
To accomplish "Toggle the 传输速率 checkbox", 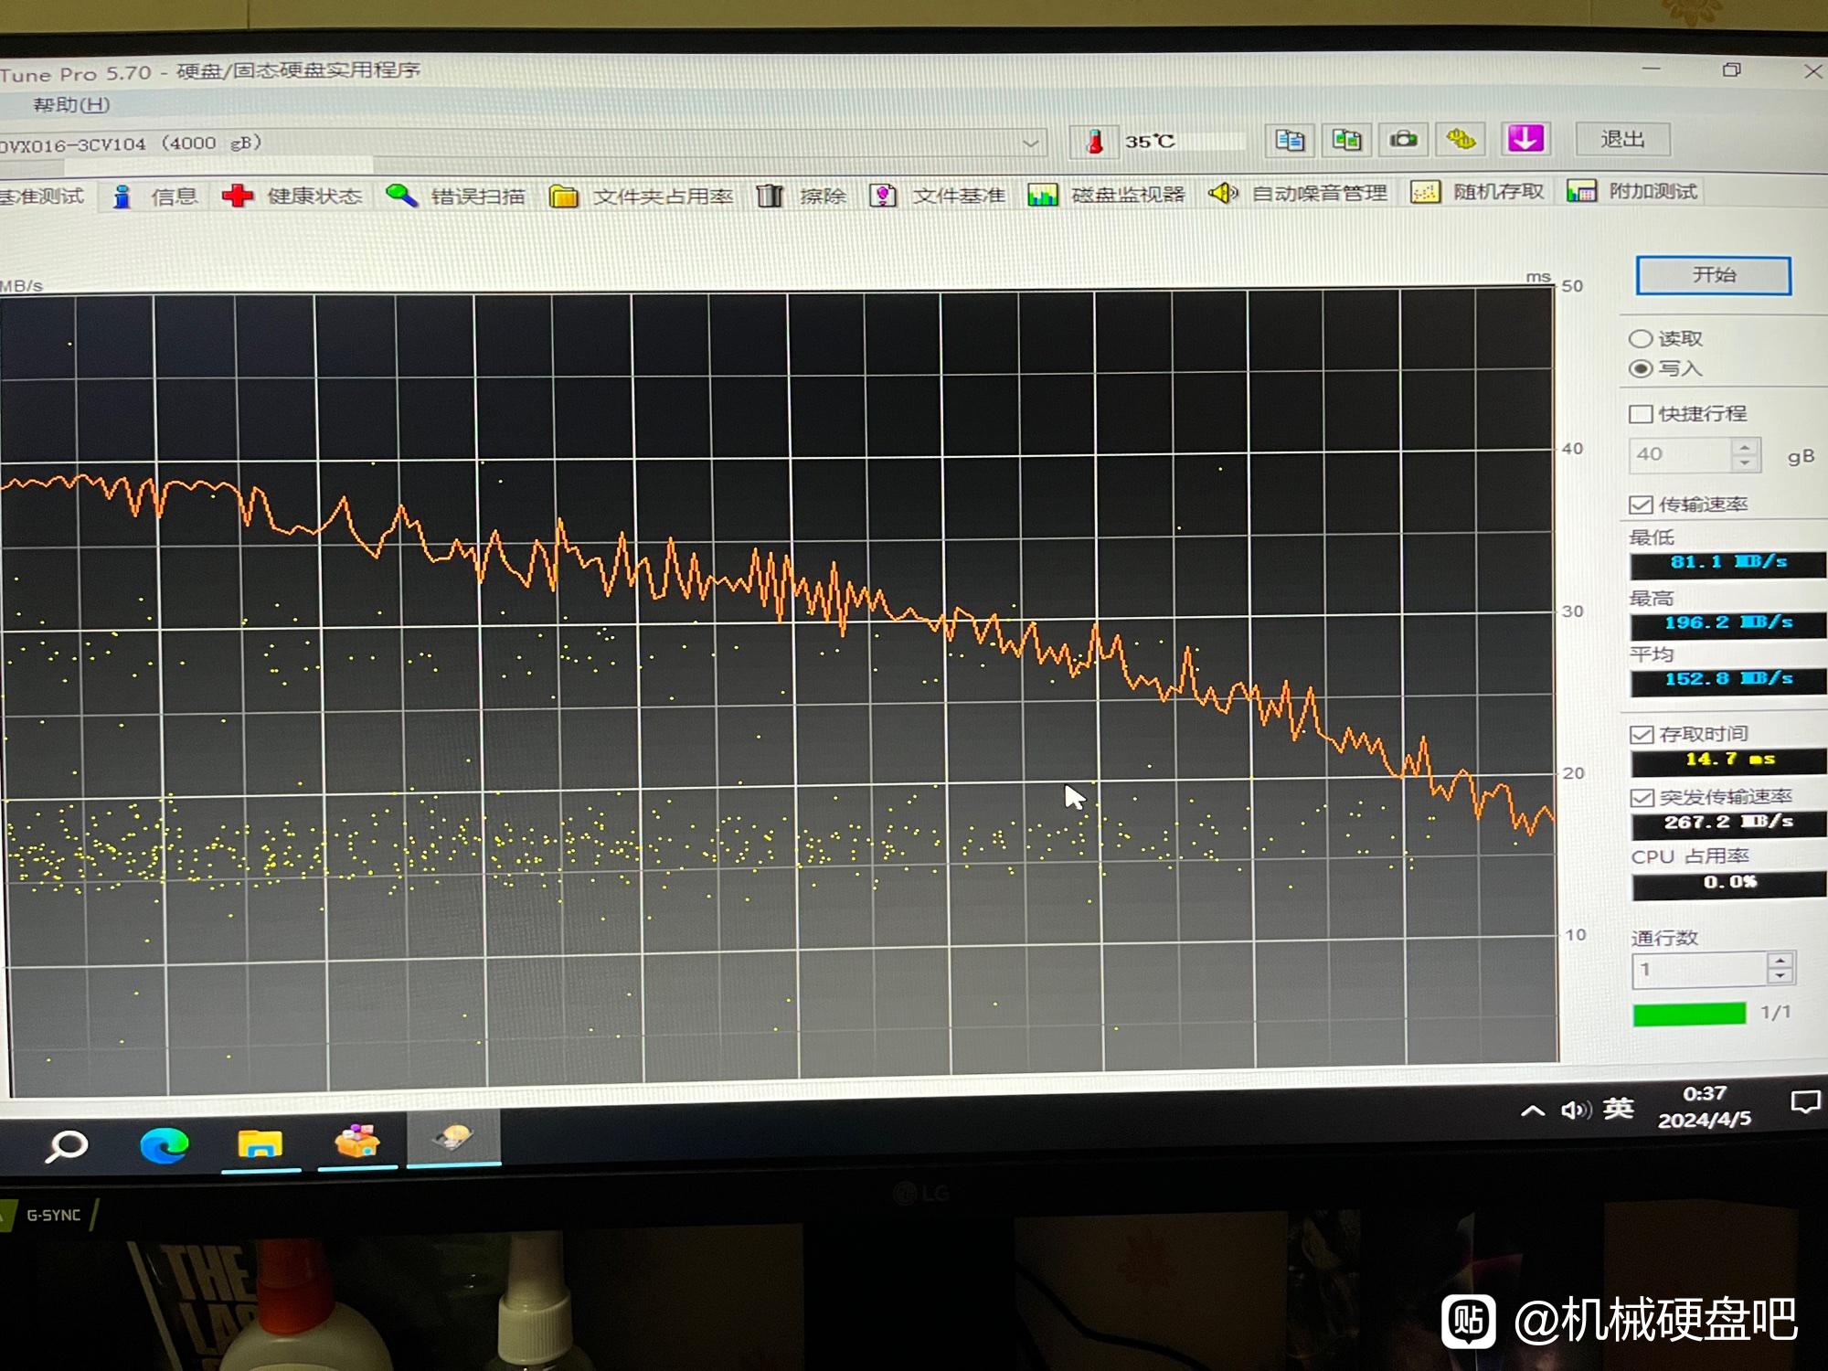I will point(1641,505).
